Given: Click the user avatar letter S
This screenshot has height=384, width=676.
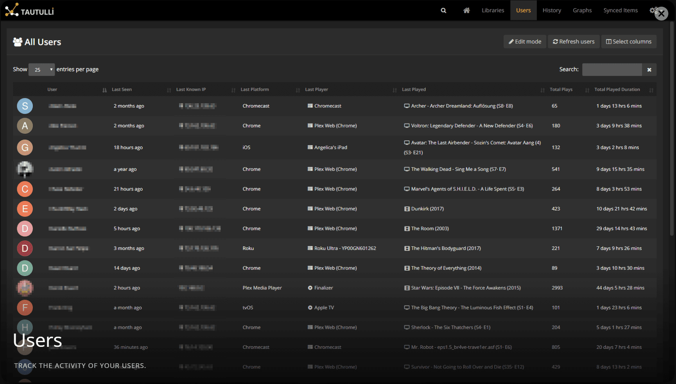Looking at the screenshot, I should pos(25,106).
